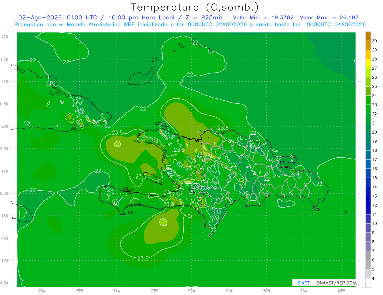Click legend color swatch between 29 and 30
The width and height of the screenshot is (383, 295).
(x=368, y=45)
